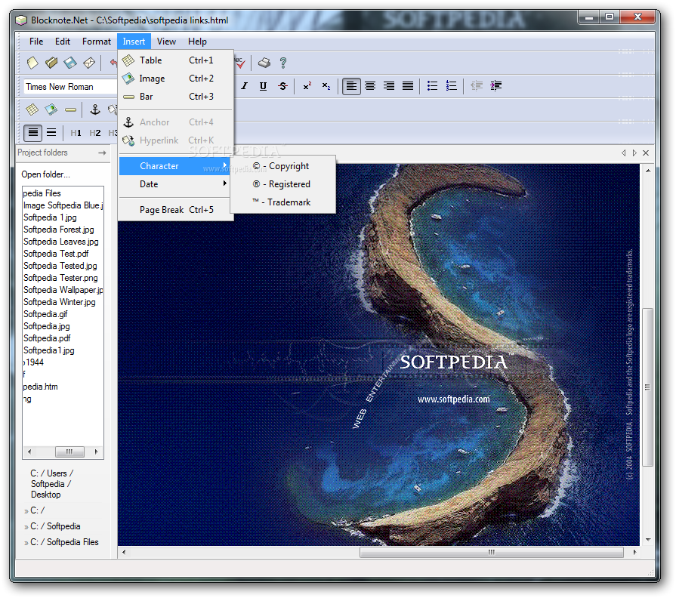Viewport: 676px width, 598px height.
Task: Open the C: / Users / Softpedia / Desktop folder
Action: 51,484
